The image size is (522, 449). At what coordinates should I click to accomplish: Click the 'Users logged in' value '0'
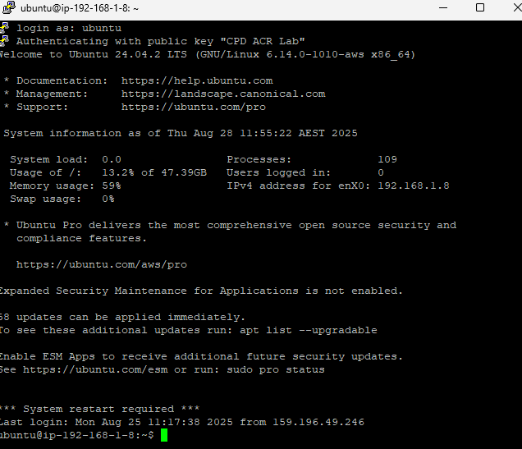point(381,172)
